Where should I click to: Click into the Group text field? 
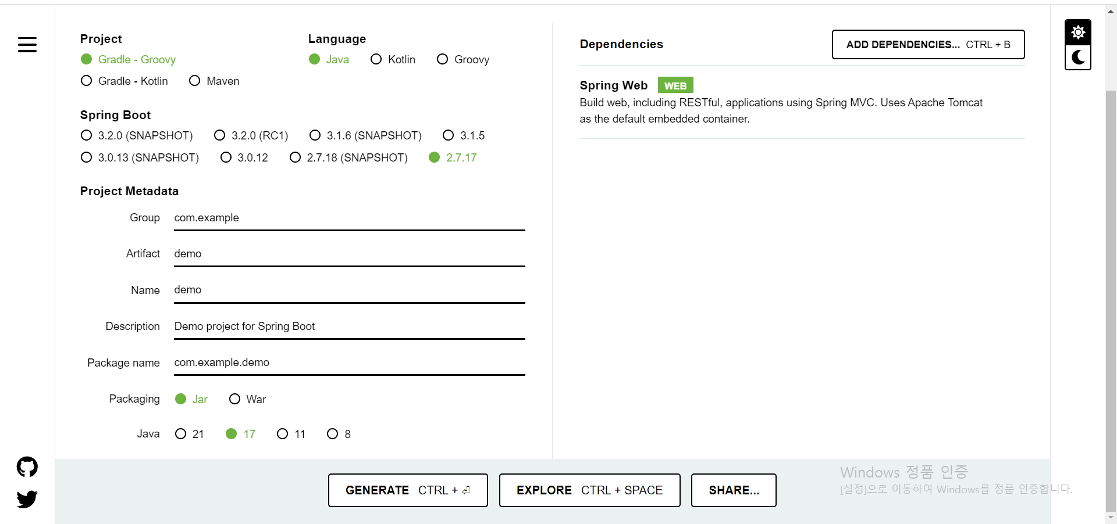[349, 218]
